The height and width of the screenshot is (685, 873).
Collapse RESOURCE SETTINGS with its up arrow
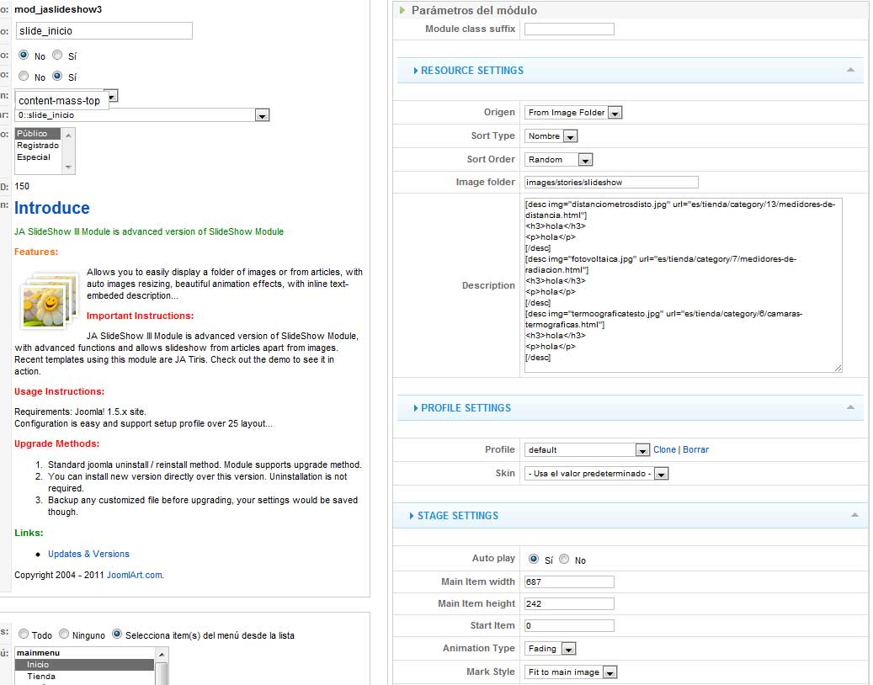[850, 70]
